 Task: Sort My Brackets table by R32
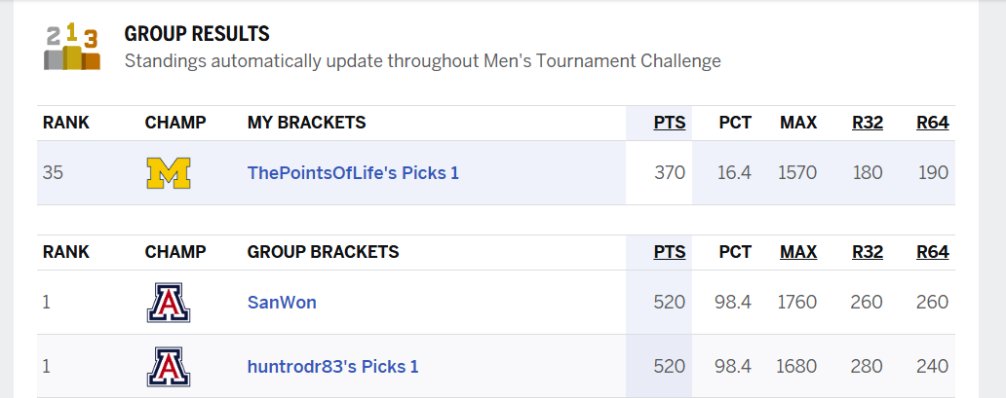point(867,123)
